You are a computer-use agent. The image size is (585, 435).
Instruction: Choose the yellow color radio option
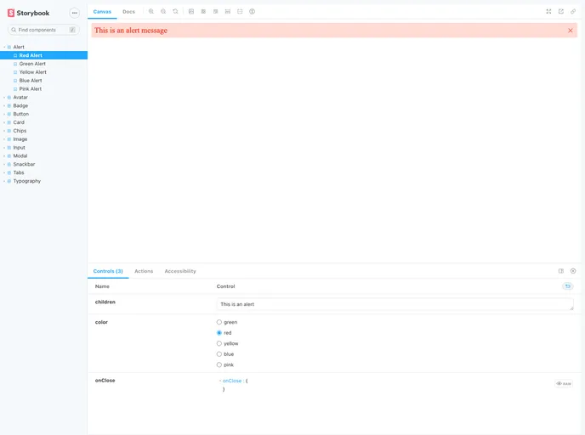click(x=219, y=343)
